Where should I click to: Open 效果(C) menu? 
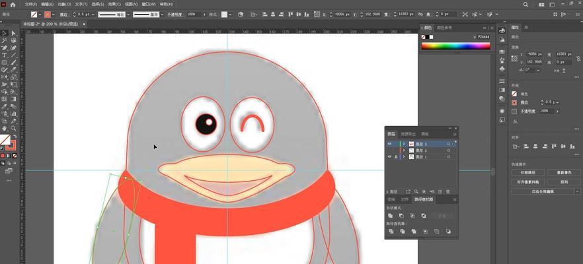[114, 5]
